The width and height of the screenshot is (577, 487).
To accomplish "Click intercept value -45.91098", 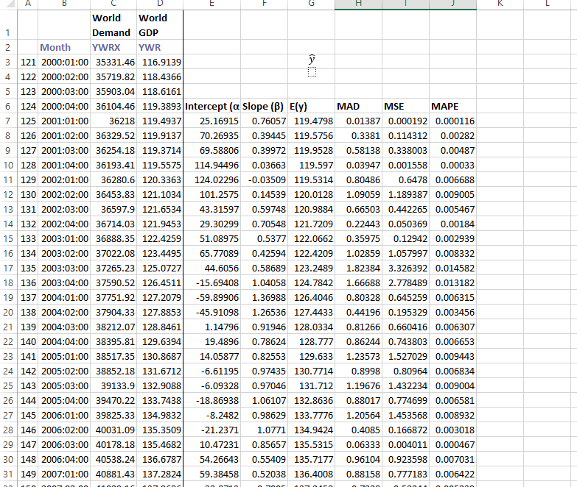I will [x=212, y=312].
